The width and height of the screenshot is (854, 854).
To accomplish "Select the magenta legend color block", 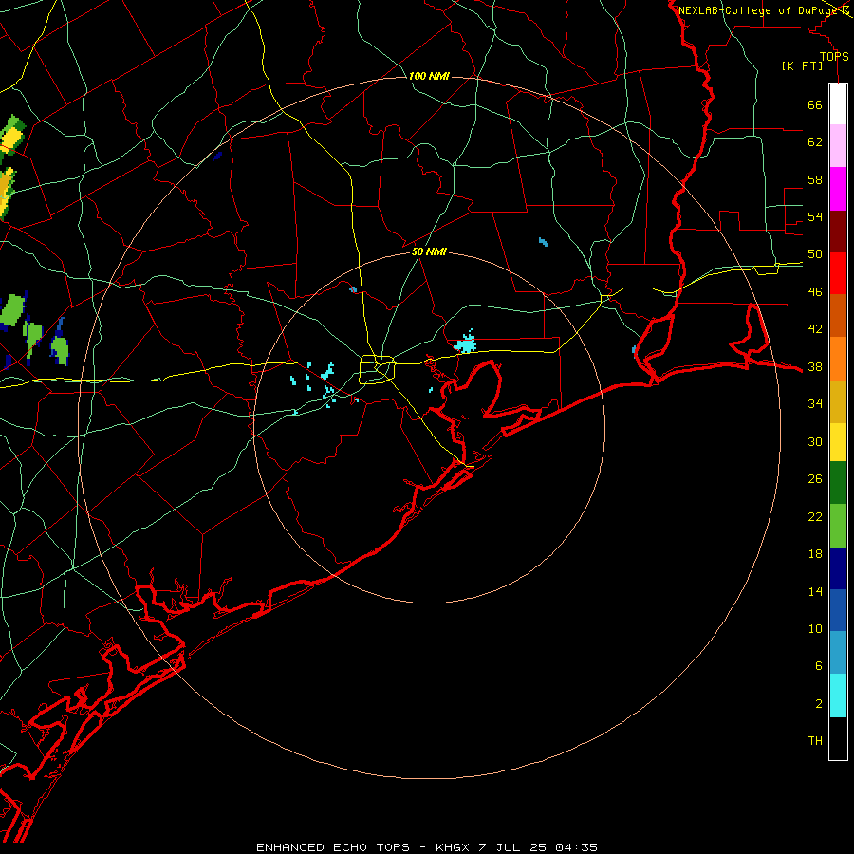I will pyautogui.click(x=838, y=189).
